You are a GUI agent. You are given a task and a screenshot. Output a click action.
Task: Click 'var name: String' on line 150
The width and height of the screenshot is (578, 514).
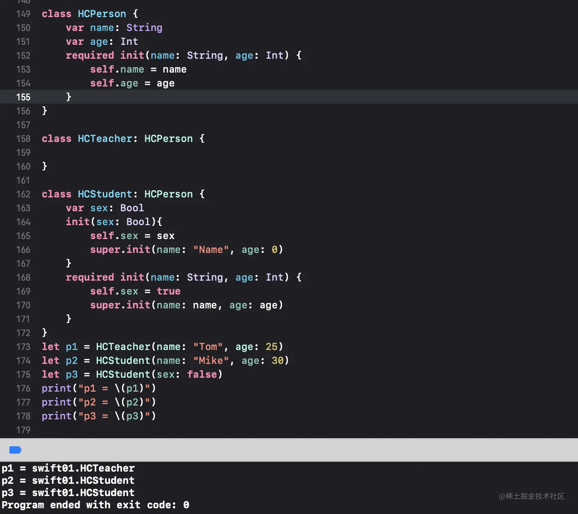(114, 28)
